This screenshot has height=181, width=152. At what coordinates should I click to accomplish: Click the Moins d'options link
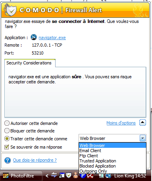[121, 123]
